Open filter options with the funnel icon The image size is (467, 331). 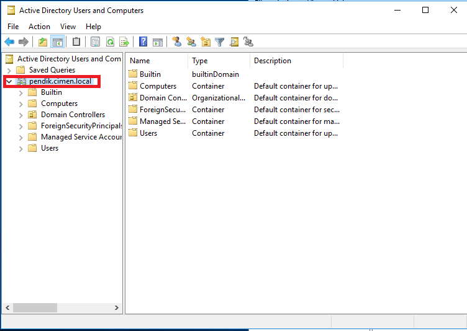click(x=219, y=42)
